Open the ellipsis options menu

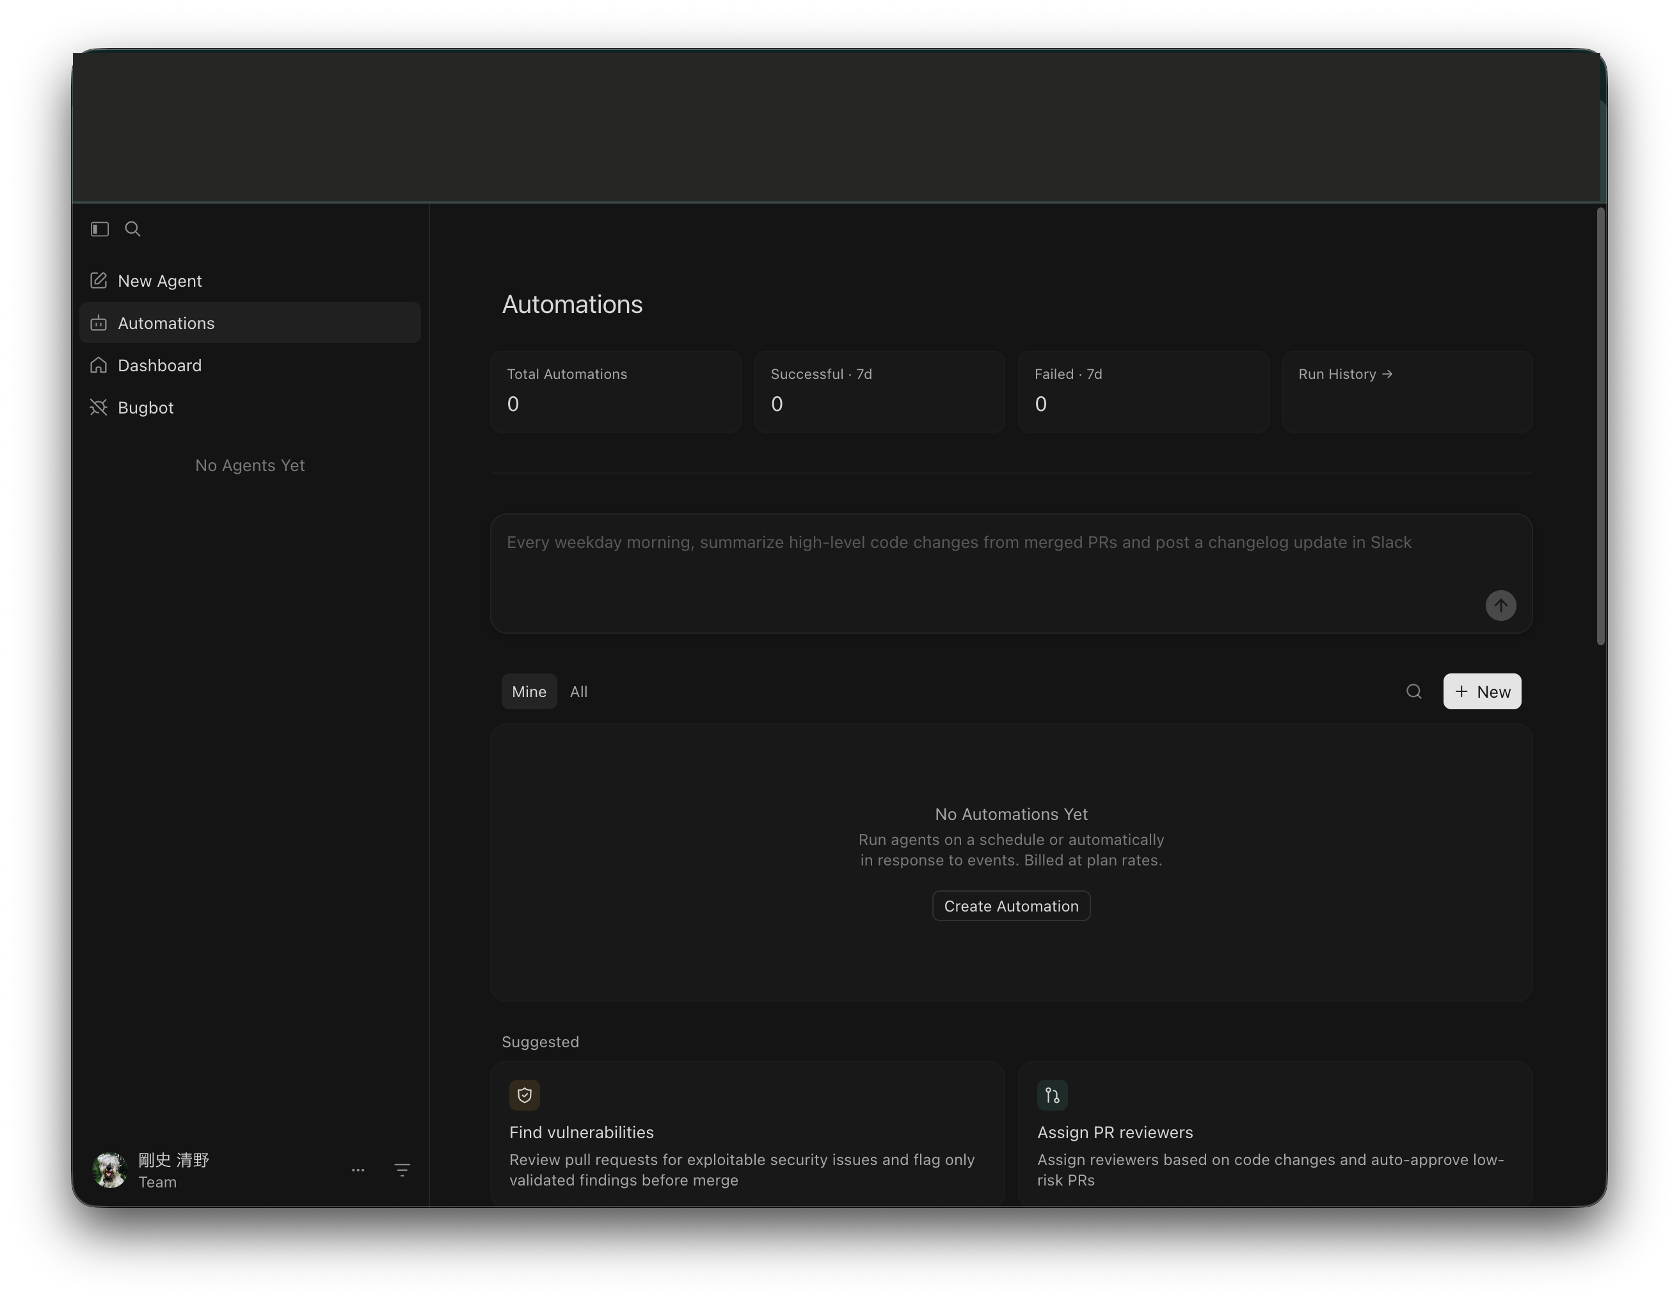click(358, 1169)
